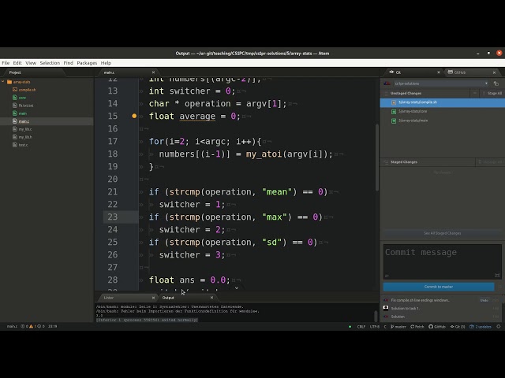Open the Edit menu
The image size is (505, 378).
click(17, 63)
